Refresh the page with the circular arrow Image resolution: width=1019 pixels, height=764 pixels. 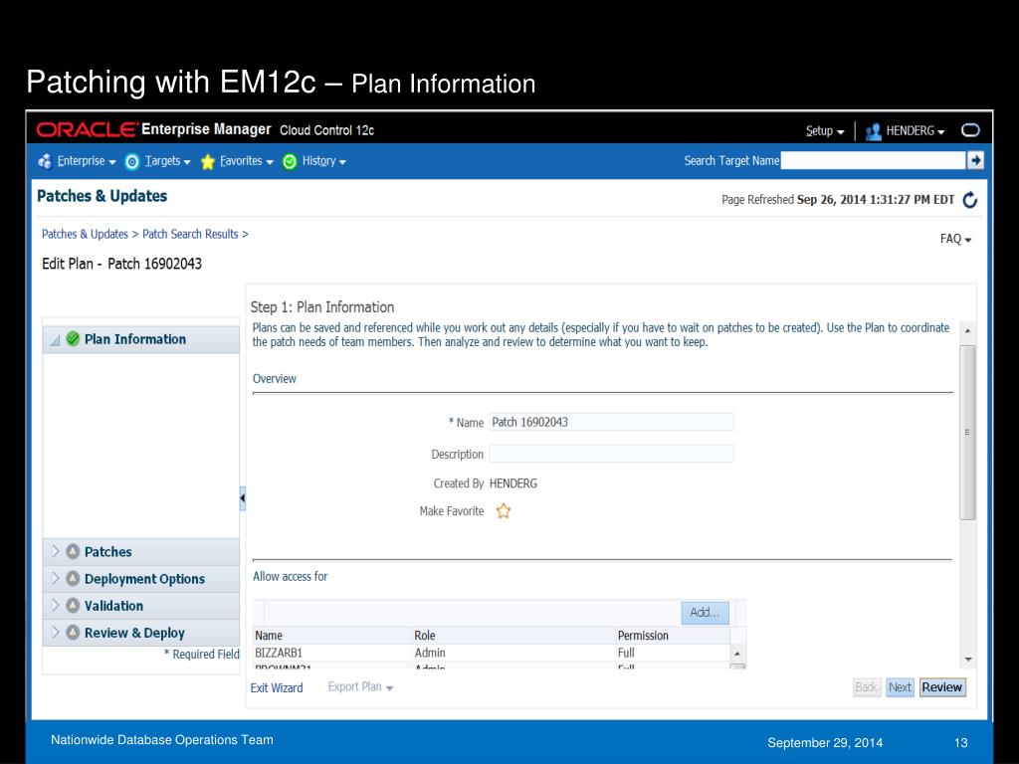click(x=969, y=199)
